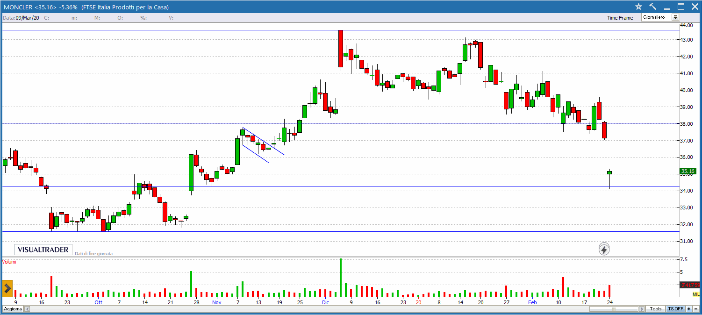Click the lightning bolt quick-action icon
This screenshot has width=702, height=315.
pos(604,250)
